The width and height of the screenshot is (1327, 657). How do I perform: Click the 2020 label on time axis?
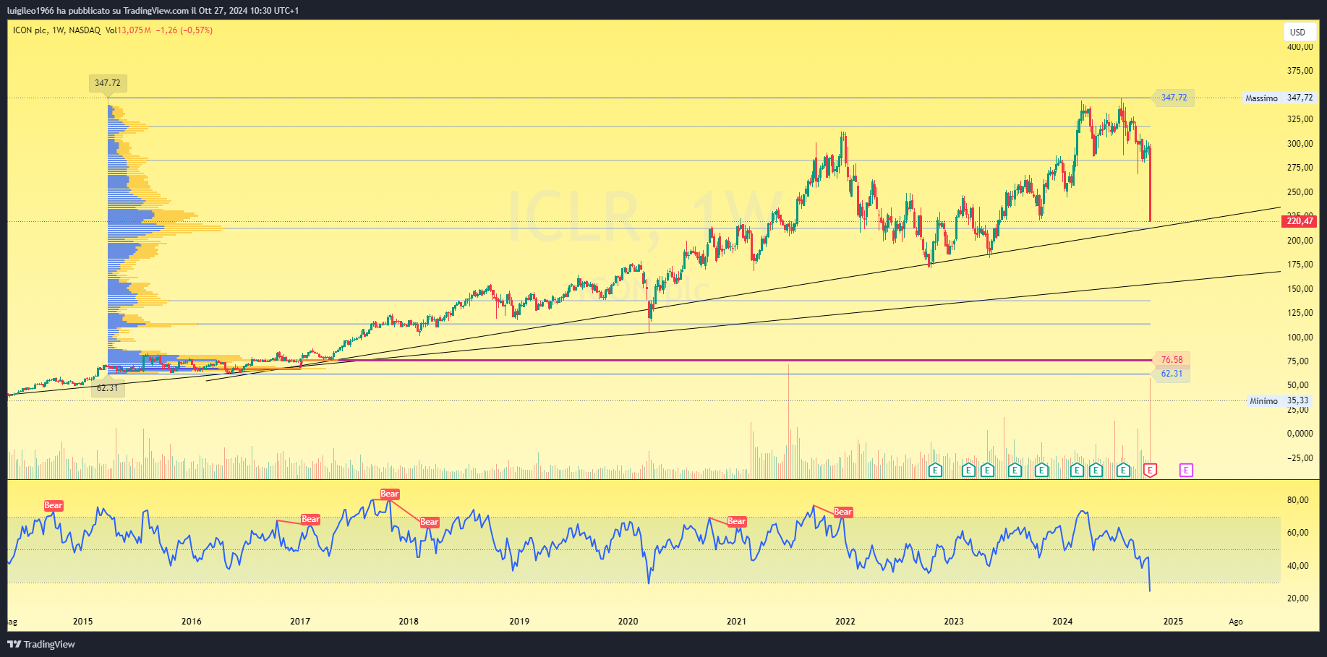[x=628, y=622]
